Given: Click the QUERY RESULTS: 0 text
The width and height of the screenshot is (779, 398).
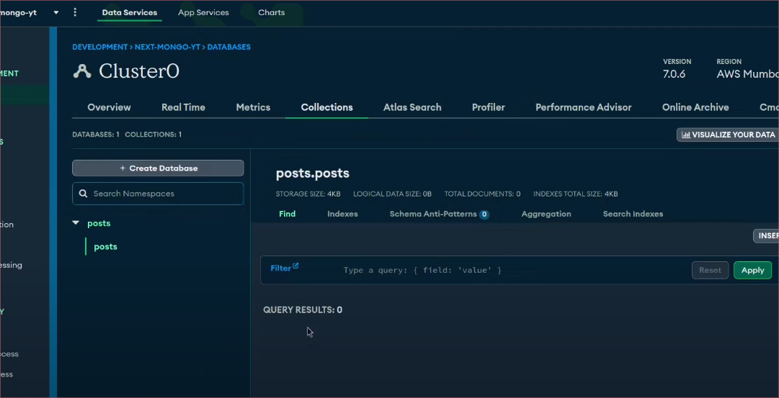Looking at the screenshot, I should click(x=303, y=309).
